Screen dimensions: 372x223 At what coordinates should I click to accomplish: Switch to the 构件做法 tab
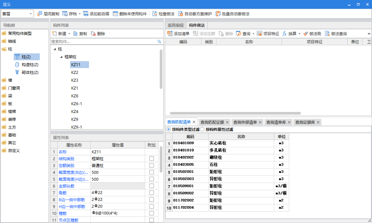coord(197,25)
